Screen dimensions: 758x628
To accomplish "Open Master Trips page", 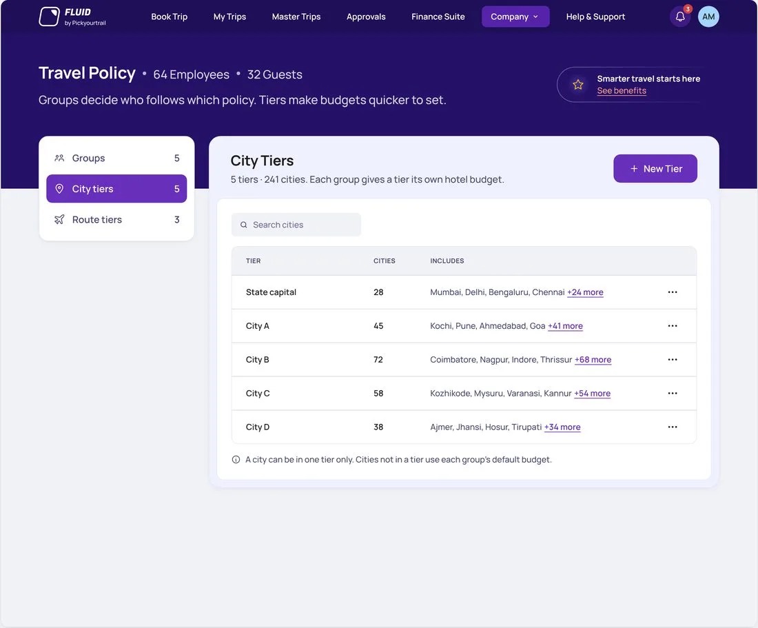I will click(296, 17).
